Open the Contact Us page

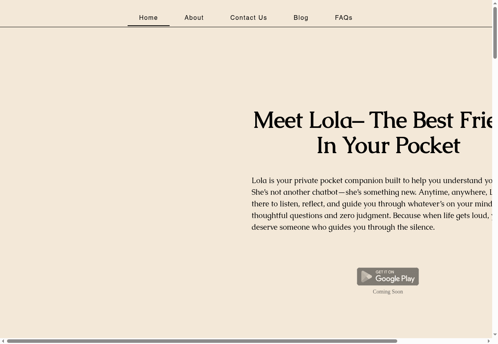249,18
